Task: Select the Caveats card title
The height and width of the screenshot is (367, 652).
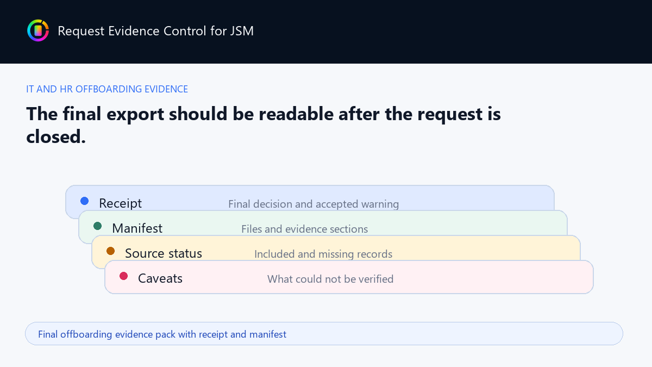Action: (160, 278)
